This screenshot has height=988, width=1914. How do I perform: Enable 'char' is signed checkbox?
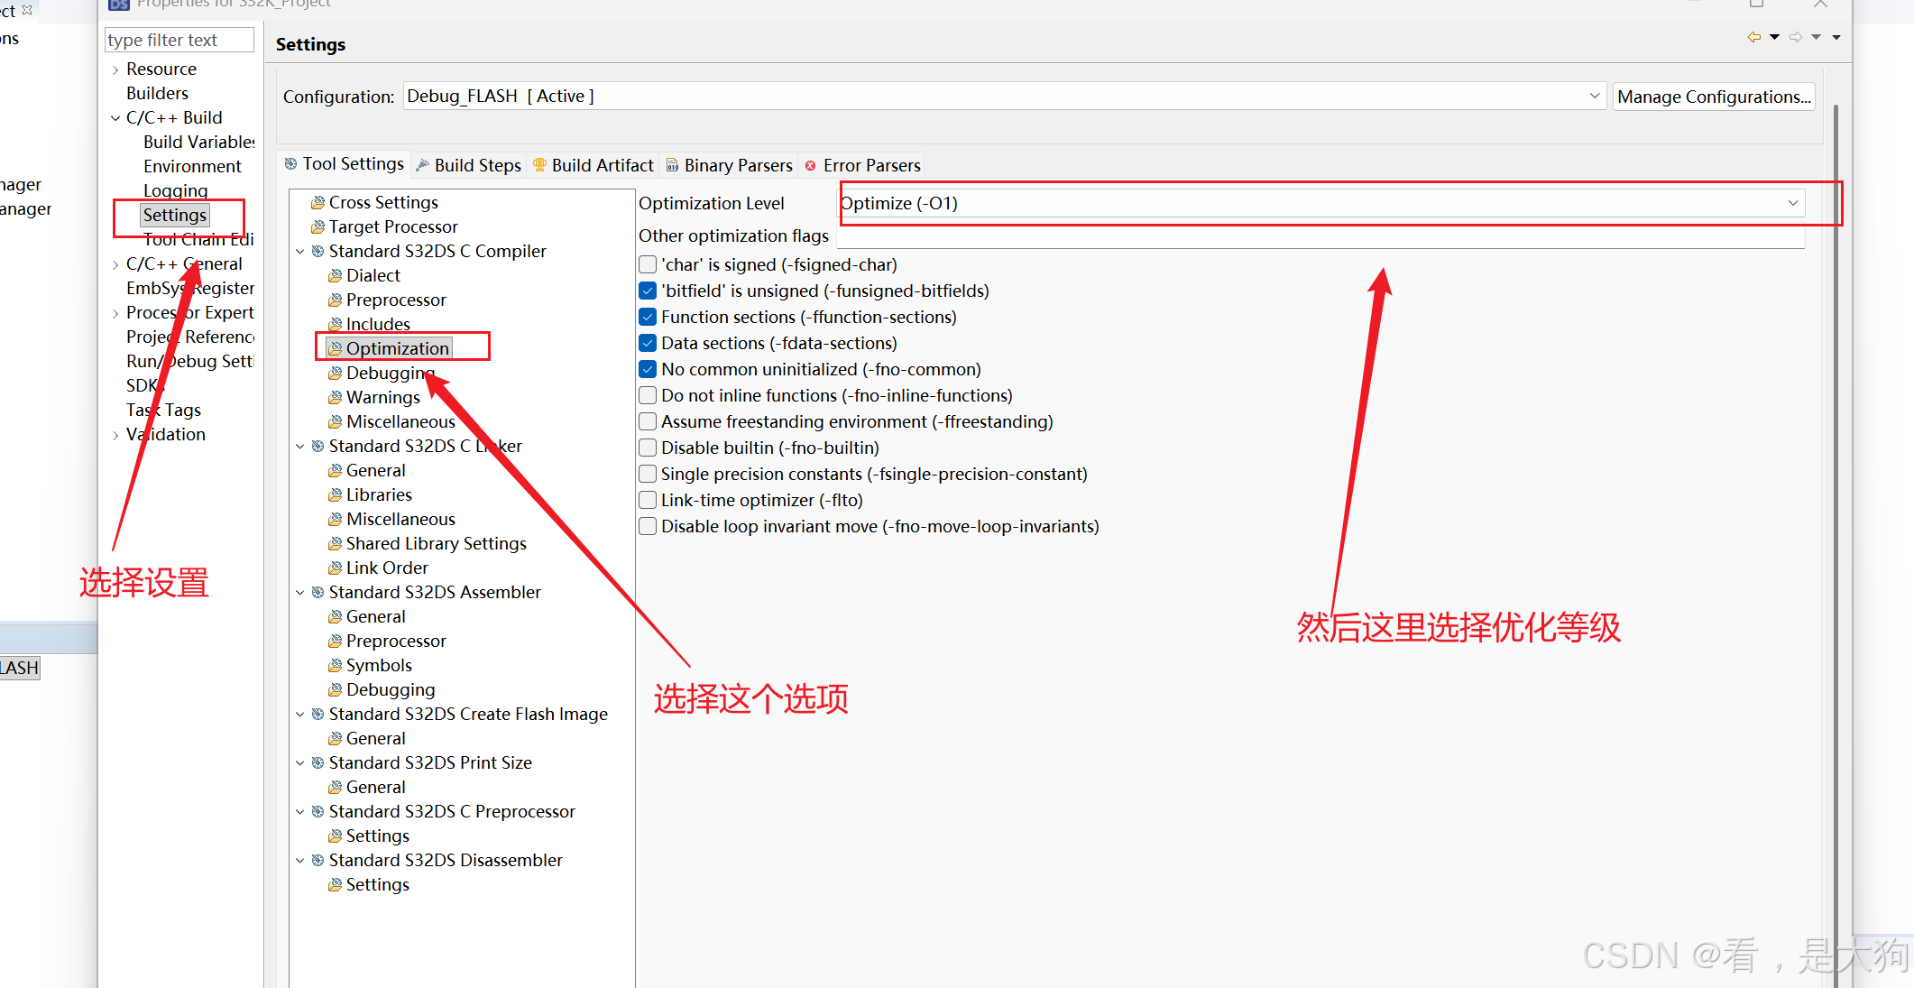pyautogui.click(x=648, y=265)
